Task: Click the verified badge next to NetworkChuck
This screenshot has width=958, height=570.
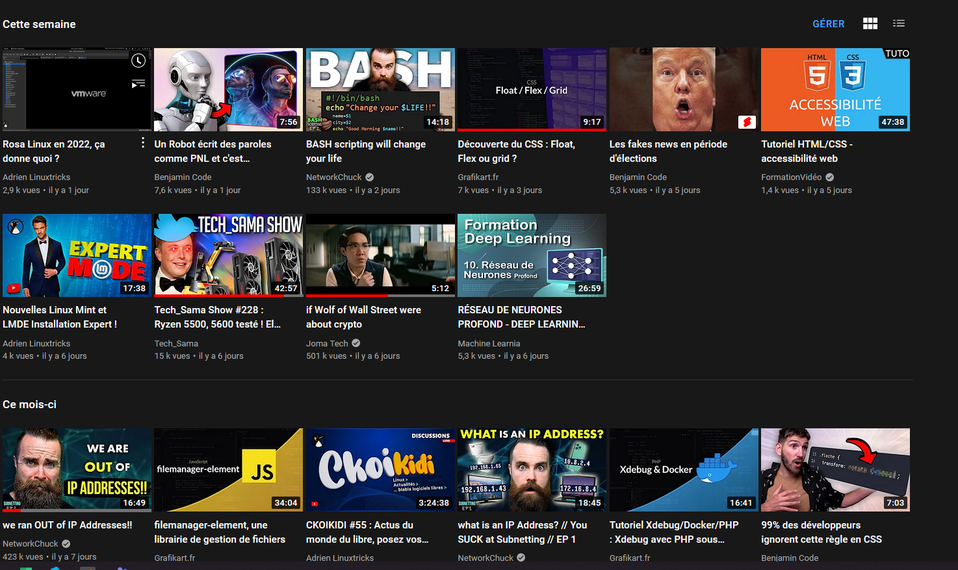Action: 369,177
